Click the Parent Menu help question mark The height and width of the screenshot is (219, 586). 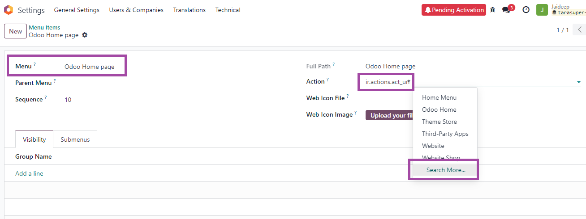[55, 81]
